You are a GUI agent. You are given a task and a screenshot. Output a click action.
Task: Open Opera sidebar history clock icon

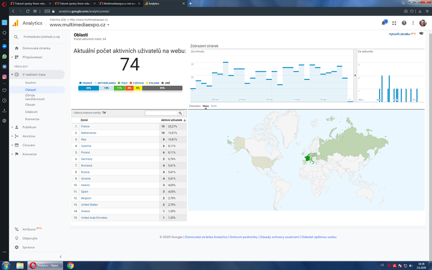(4, 100)
